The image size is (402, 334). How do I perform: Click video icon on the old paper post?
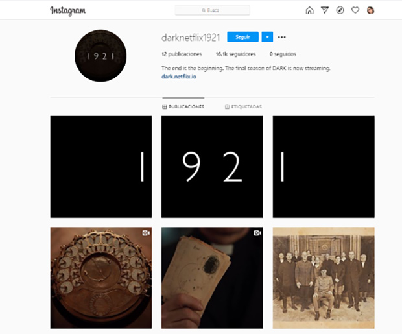point(257,233)
